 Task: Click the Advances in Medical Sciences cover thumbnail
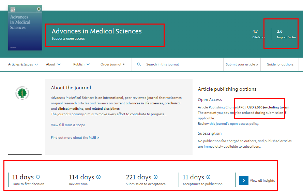25,28
